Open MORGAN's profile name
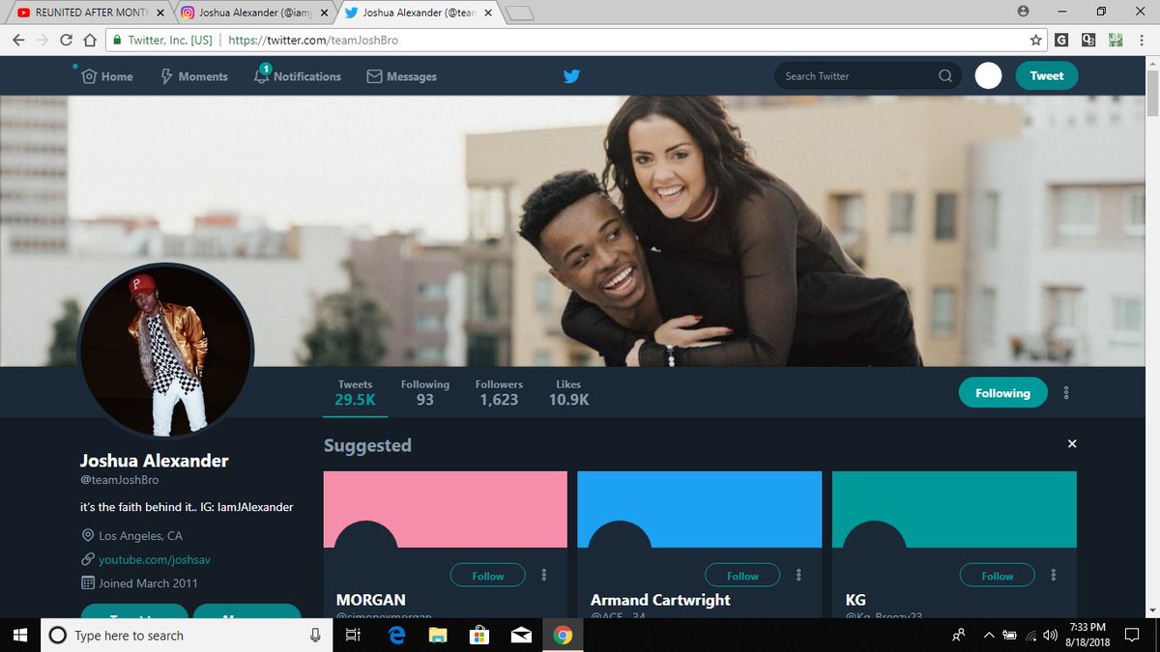The height and width of the screenshot is (652, 1160). 371,600
